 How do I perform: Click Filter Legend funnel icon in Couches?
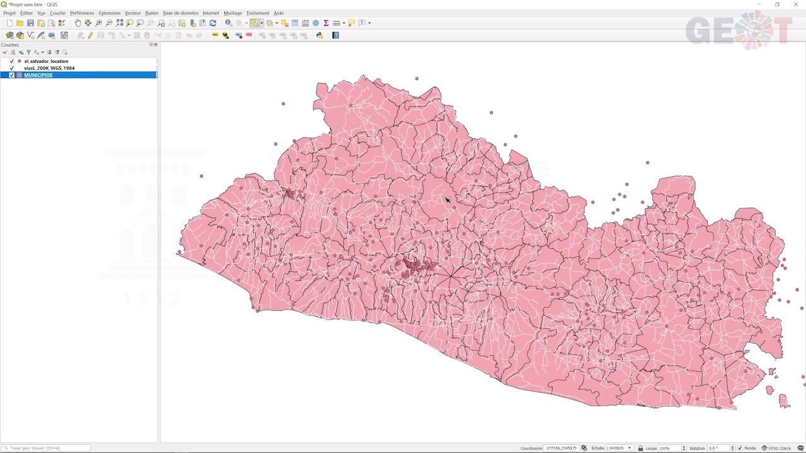[29, 52]
